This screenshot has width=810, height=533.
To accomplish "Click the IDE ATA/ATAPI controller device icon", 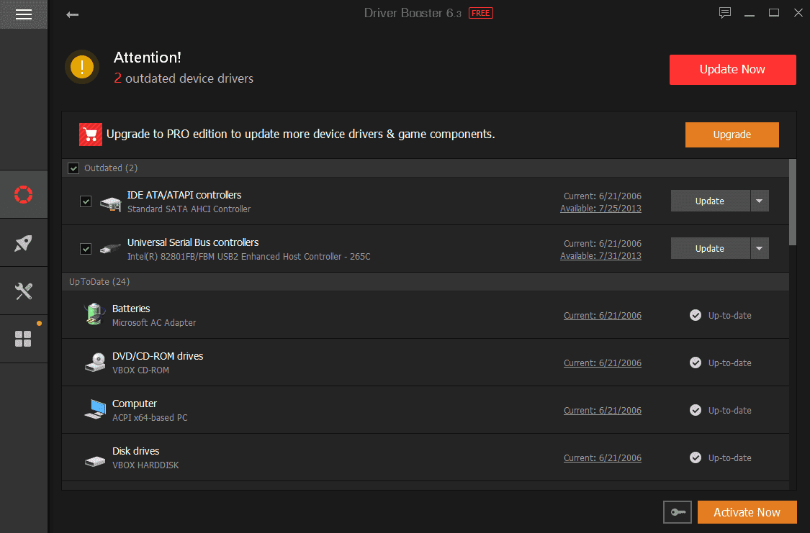I will click(111, 203).
